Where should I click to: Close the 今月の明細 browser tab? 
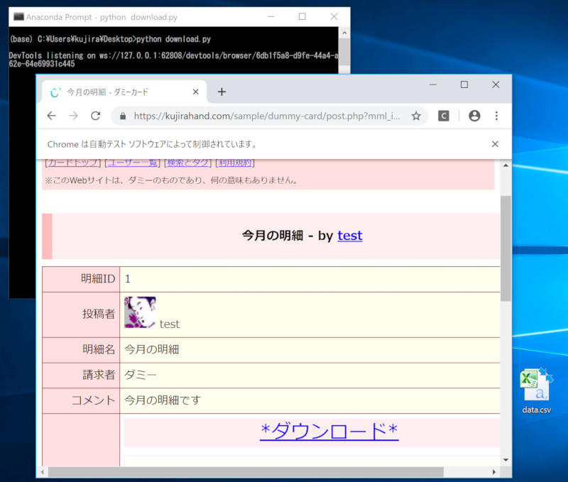point(196,92)
